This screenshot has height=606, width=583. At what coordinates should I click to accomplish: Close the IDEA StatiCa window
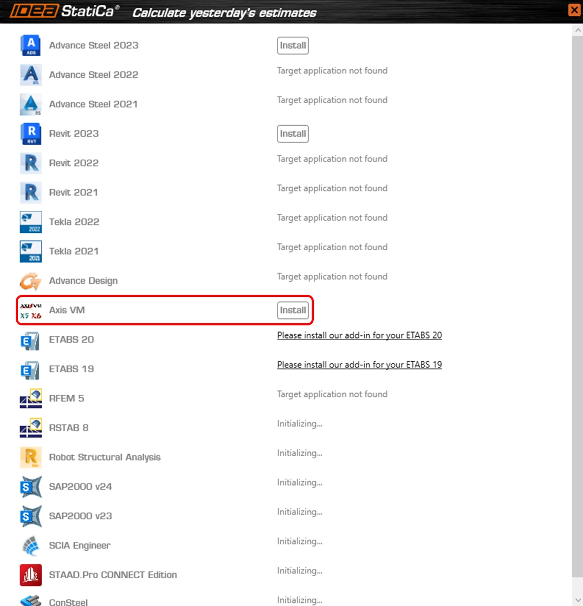pos(574,9)
